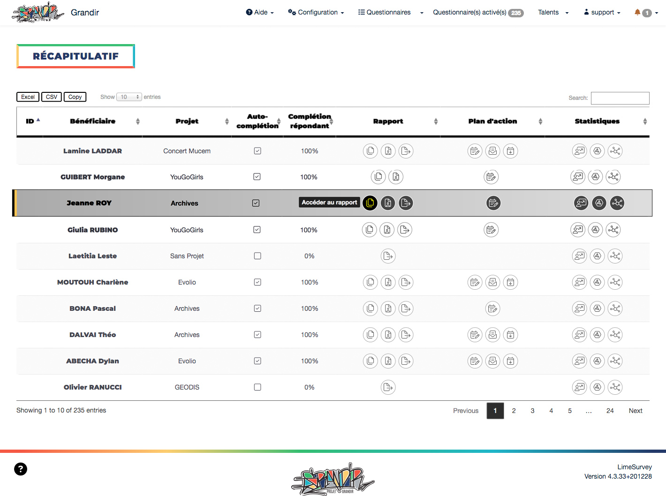Open the network graph statistics icon for Giulia RUBINO

point(613,230)
